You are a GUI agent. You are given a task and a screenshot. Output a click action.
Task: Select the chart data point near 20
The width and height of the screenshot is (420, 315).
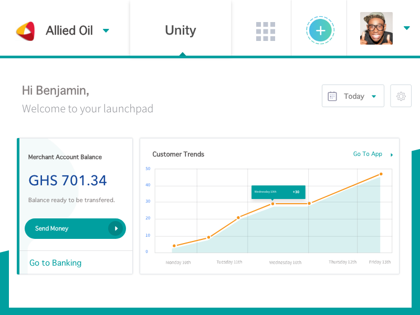238,217
